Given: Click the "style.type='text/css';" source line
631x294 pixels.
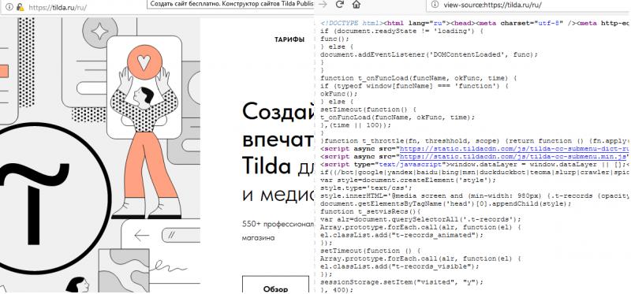Looking at the screenshot, I should [366, 188].
